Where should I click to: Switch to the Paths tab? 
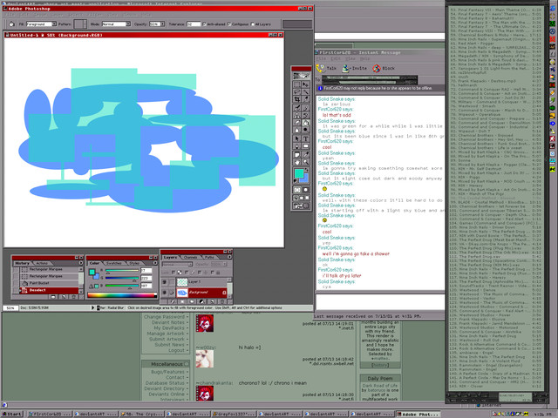point(209,258)
